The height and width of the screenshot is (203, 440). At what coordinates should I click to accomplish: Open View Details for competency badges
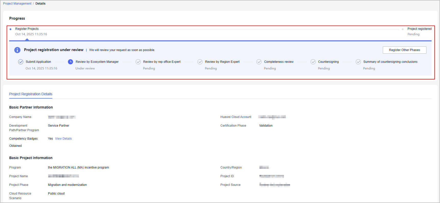pos(63,139)
